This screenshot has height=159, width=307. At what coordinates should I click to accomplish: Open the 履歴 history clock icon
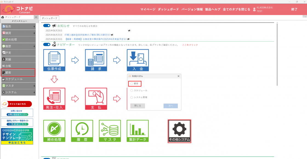point(82,131)
